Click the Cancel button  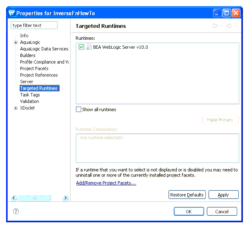pos(222,212)
